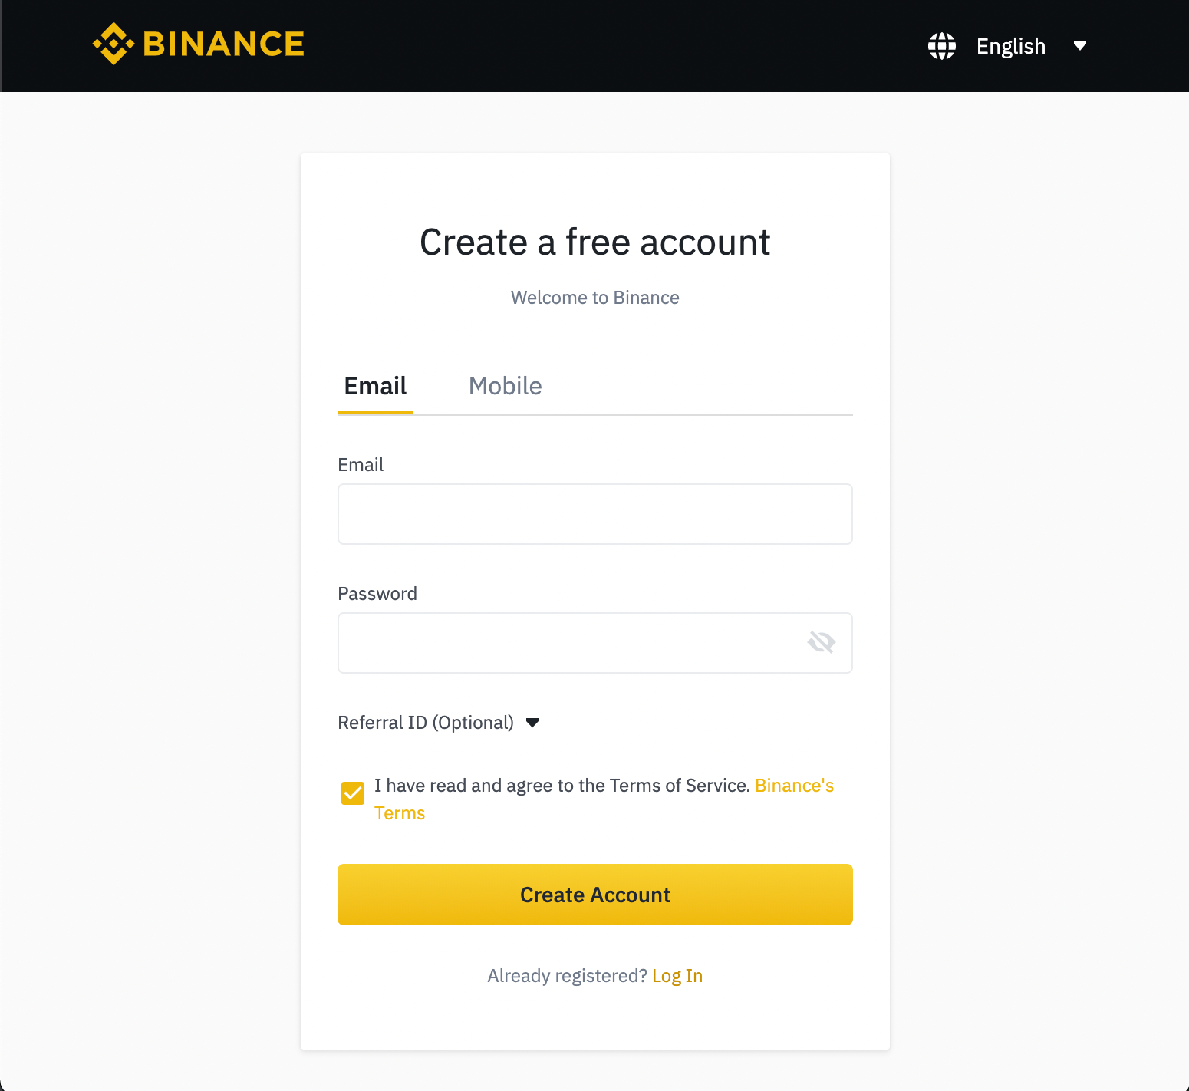Image resolution: width=1189 pixels, height=1091 pixels.
Task: Click the Create a free account heading
Action: pos(595,242)
